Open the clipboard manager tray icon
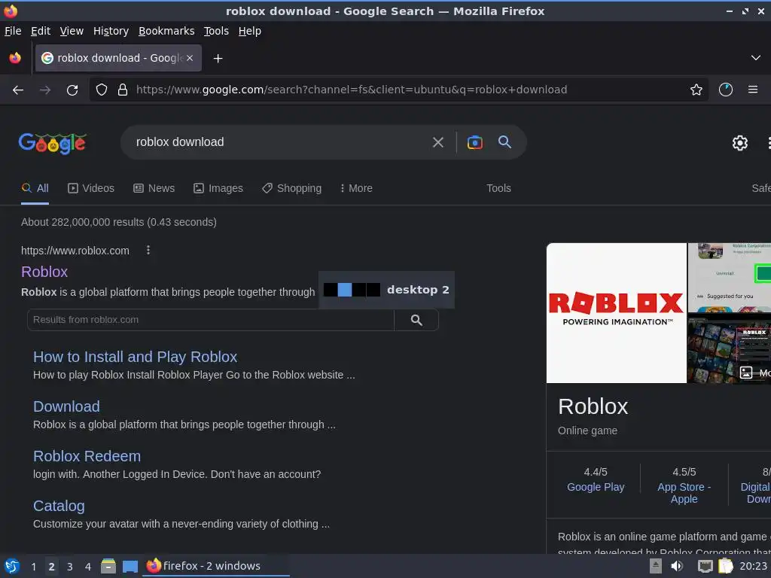Image resolution: width=771 pixels, height=578 pixels. 725,566
